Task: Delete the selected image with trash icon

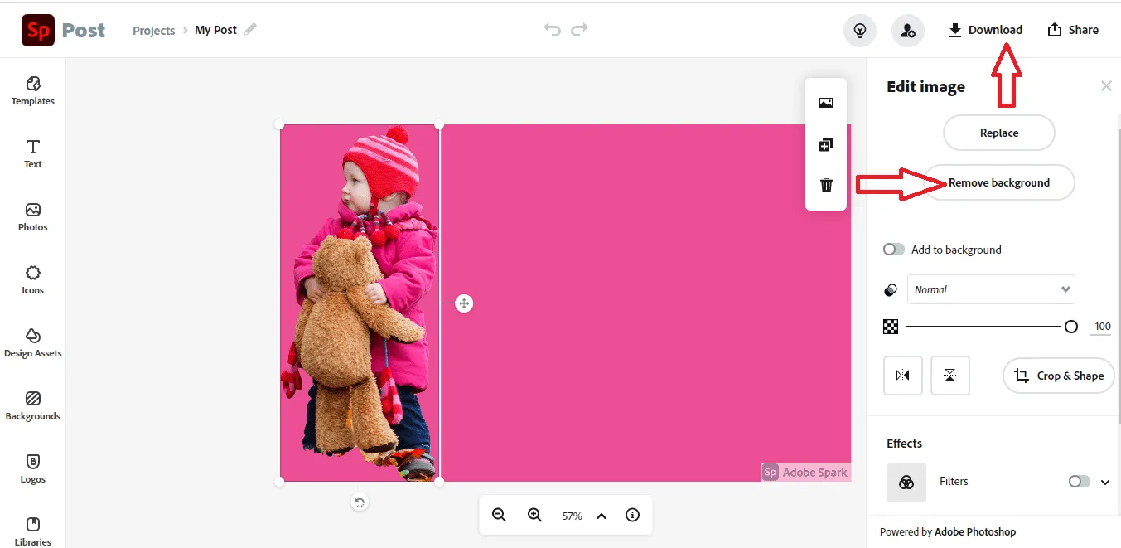Action: click(826, 185)
